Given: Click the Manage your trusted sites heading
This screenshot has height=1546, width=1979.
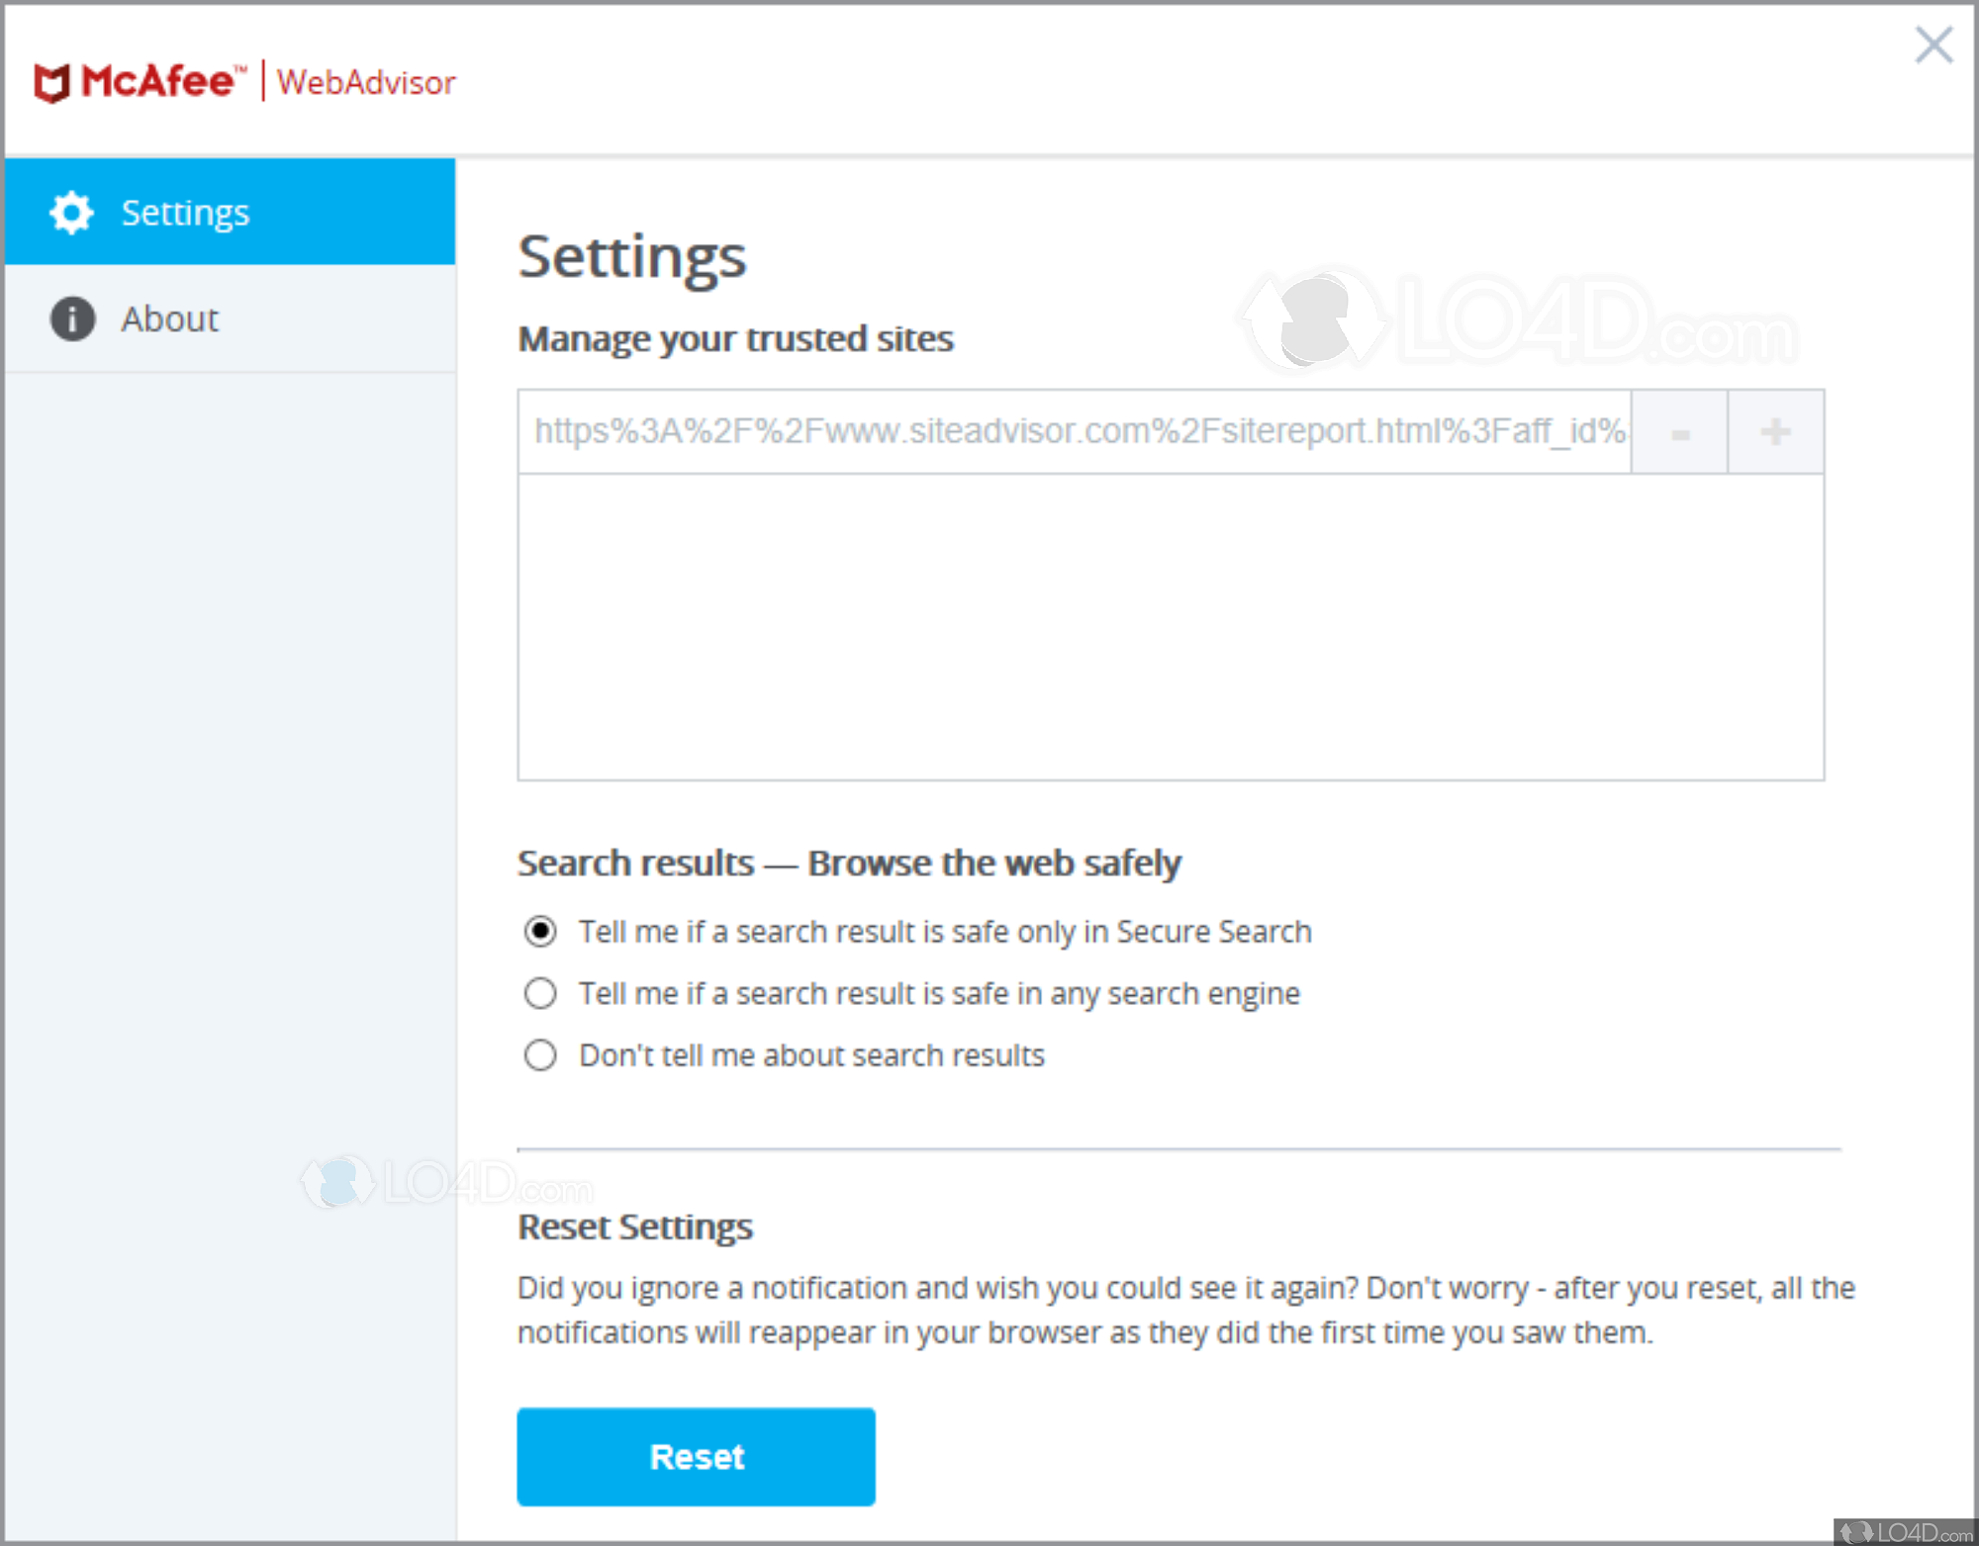Looking at the screenshot, I should [x=735, y=338].
